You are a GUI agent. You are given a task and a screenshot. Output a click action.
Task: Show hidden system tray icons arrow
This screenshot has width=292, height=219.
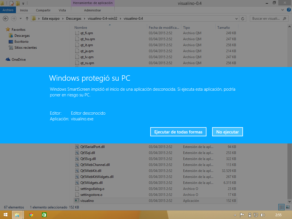click(x=235, y=215)
